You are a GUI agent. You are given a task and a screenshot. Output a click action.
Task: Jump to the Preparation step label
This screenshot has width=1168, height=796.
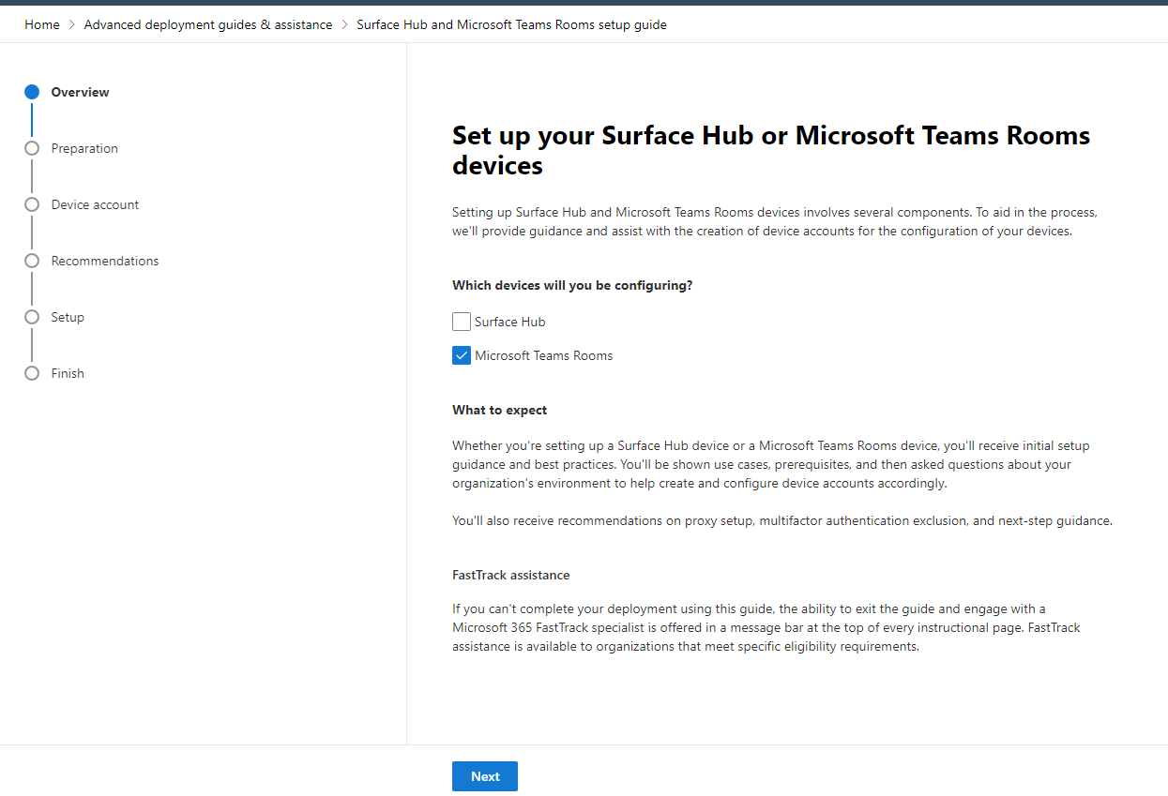(84, 148)
